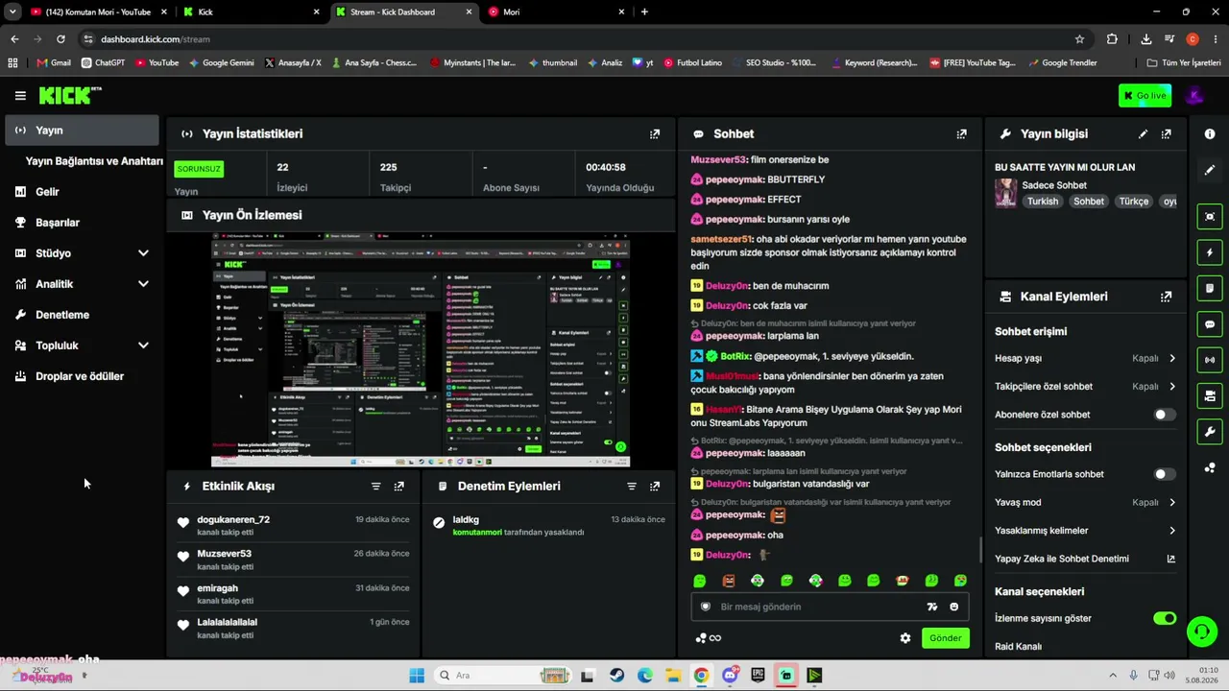Toggle the wrench stream-info widget icon

tap(1210, 431)
